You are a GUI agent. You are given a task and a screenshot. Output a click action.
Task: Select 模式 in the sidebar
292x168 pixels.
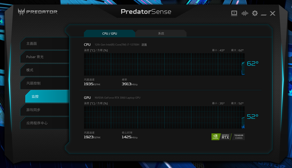click(x=44, y=70)
